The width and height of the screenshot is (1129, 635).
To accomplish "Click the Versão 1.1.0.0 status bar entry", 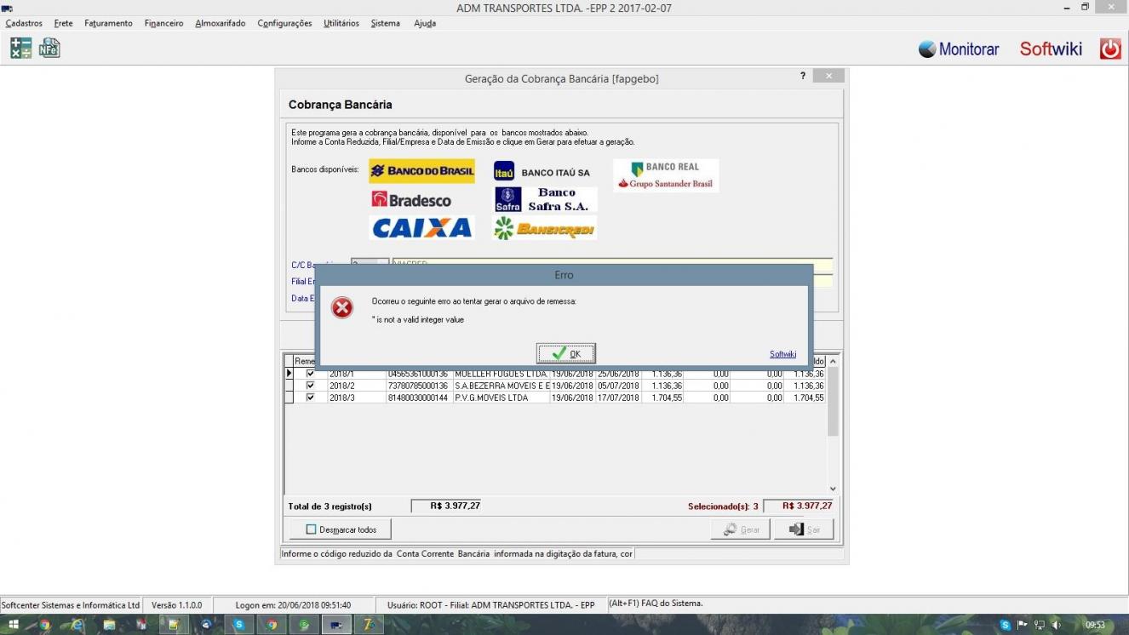I will click(x=177, y=605).
